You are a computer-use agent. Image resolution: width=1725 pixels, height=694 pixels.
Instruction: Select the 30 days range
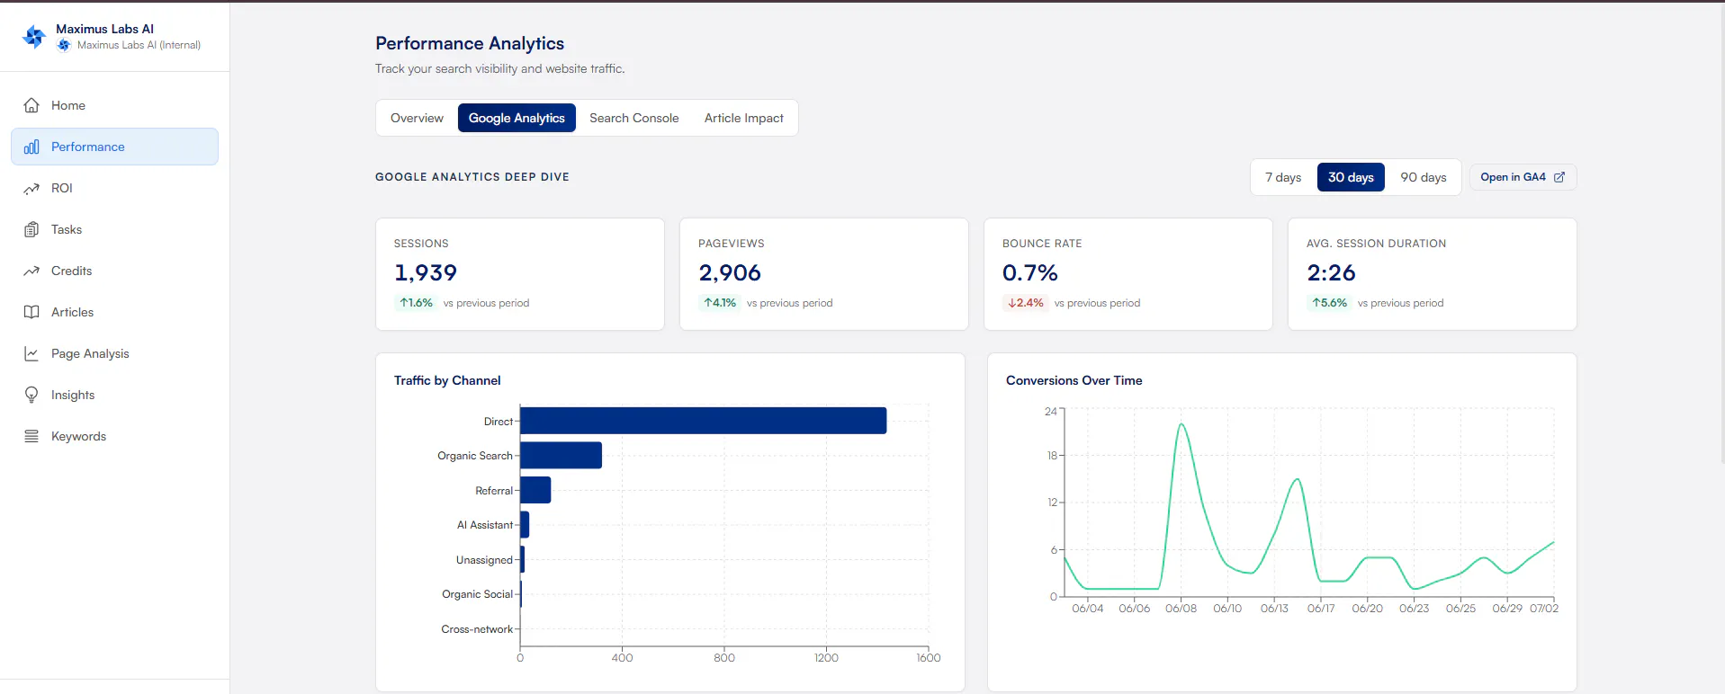pos(1351,177)
